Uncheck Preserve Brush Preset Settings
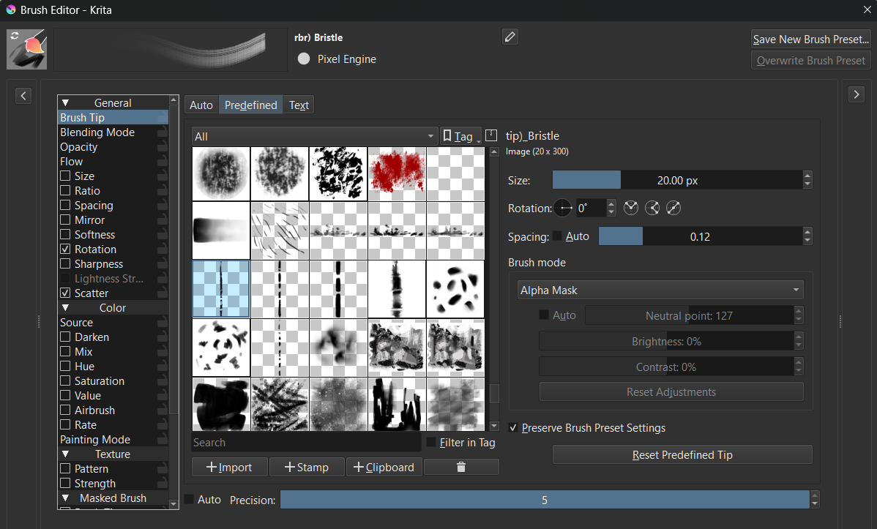Screen dimensions: 877x529 coord(513,428)
